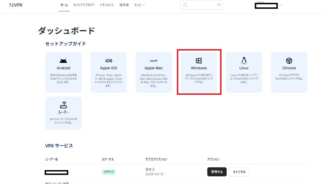Click the キャンセル button
This screenshot has height=184, width=325.
239,172
